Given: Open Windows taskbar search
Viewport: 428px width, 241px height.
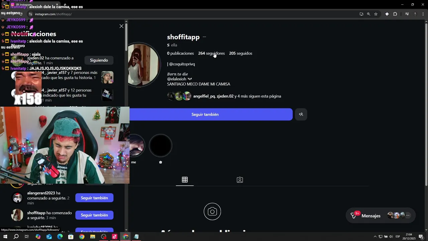Looking at the screenshot, I should pos(16,237).
